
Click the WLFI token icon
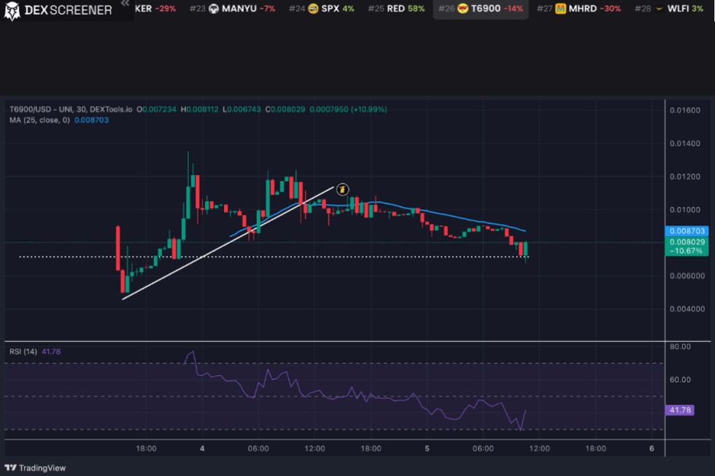pos(659,9)
